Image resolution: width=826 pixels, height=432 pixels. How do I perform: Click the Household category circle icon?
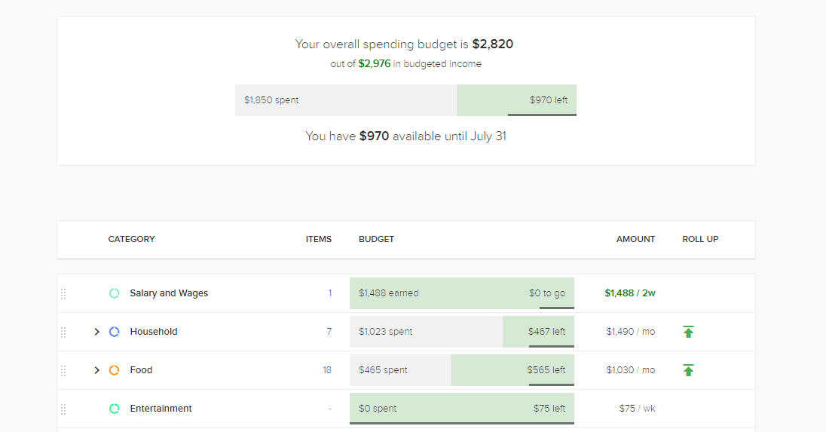pyautogui.click(x=115, y=332)
